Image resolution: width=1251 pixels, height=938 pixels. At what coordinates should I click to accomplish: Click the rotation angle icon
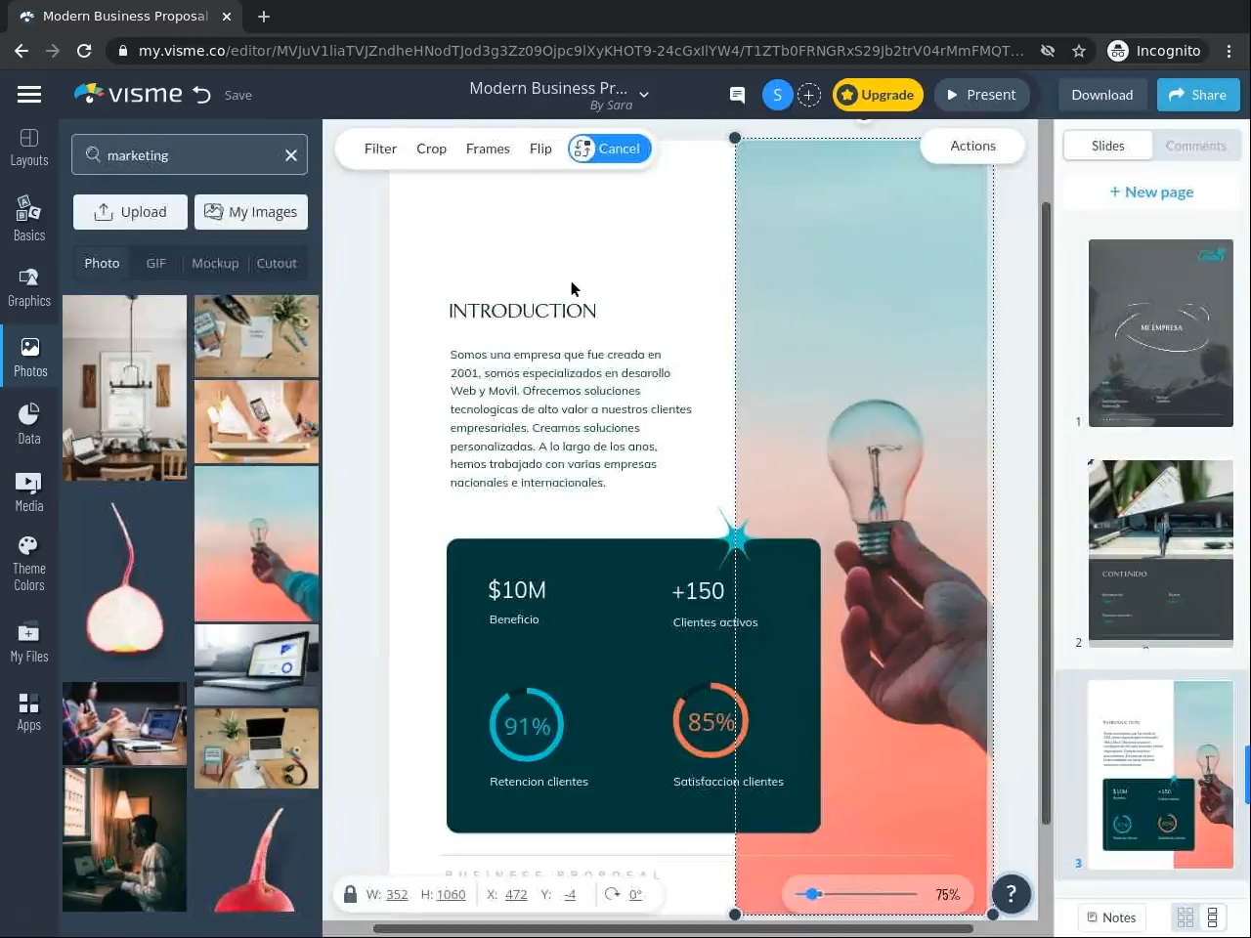click(612, 894)
